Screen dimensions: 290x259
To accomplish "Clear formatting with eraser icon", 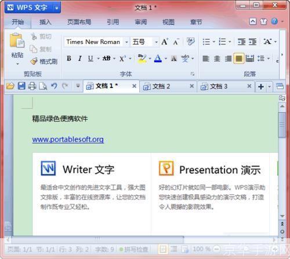I will pyautogui.click(x=190, y=42).
